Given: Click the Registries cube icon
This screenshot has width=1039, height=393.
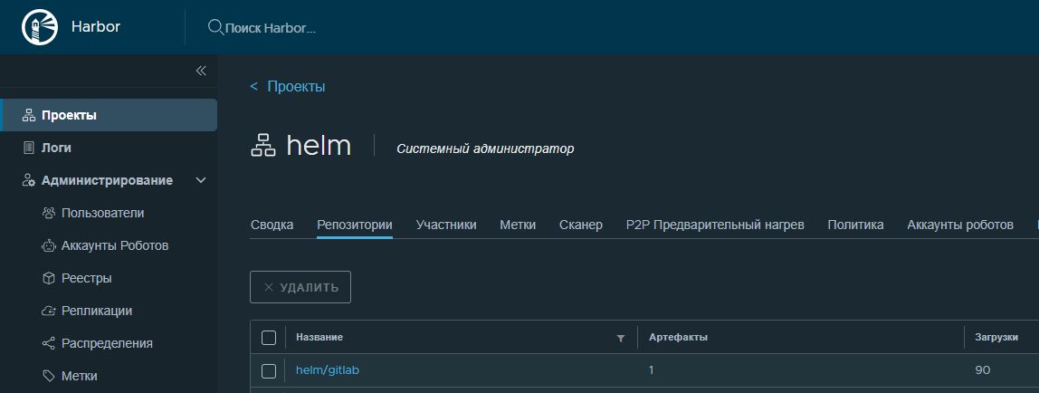Looking at the screenshot, I should pos(49,278).
